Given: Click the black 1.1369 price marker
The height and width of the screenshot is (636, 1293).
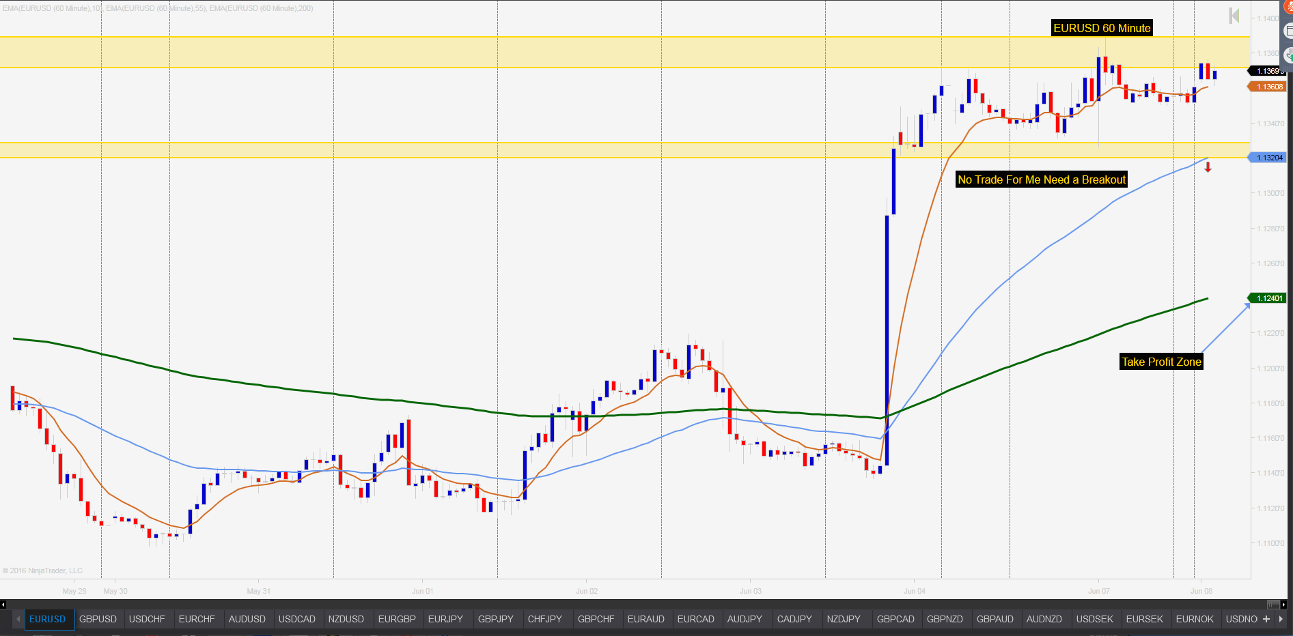Looking at the screenshot, I should point(1268,71).
